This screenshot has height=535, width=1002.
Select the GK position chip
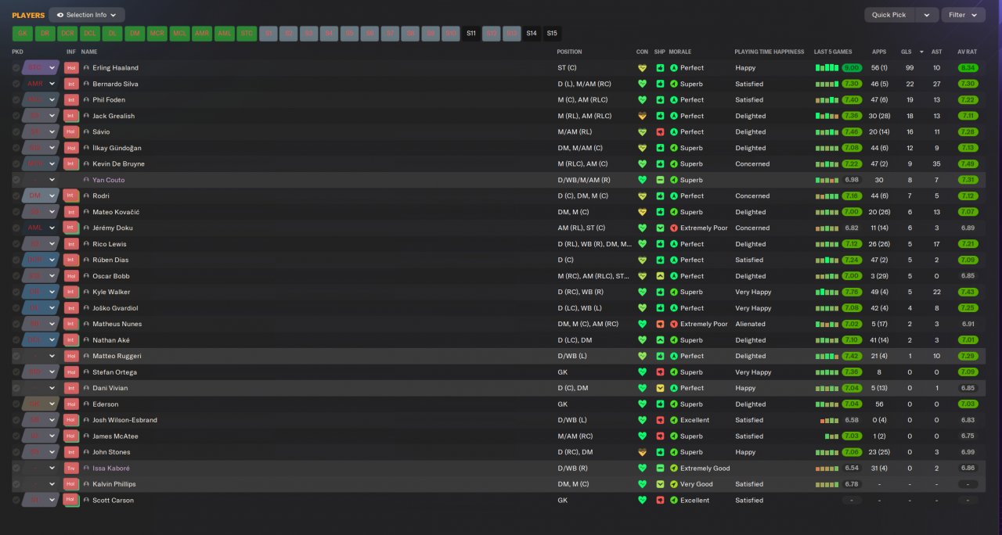click(22, 34)
